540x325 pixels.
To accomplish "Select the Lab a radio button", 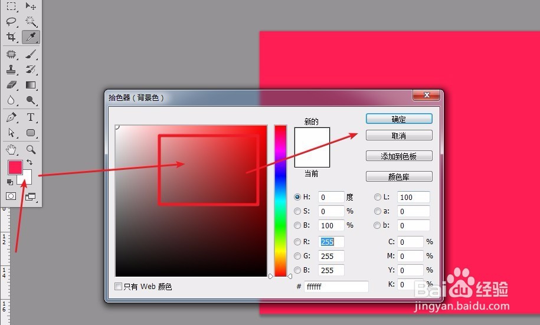I will pyautogui.click(x=378, y=211).
